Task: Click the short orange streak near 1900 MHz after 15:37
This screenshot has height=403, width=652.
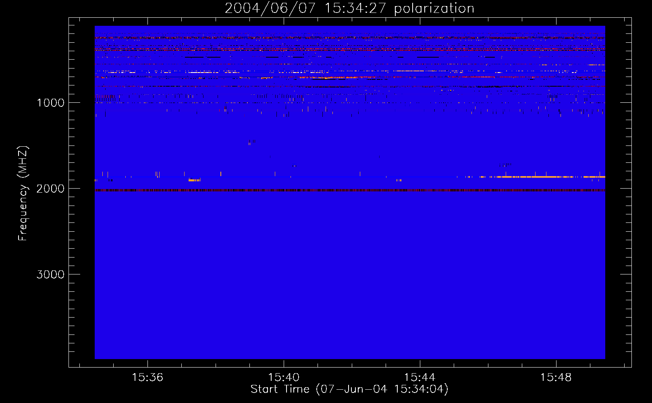Action: tap(195, 180)
